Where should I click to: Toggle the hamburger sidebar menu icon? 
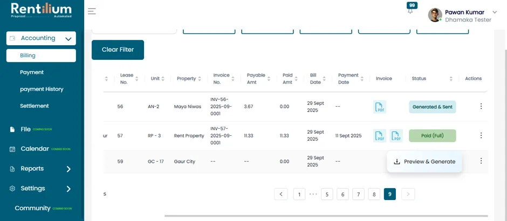coord(92,11)
